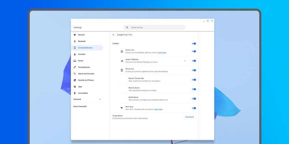289x144 pixels.
Task: Go back using the arrow beside Google Pixel 7 Pro
Action: tap(114, 35)
